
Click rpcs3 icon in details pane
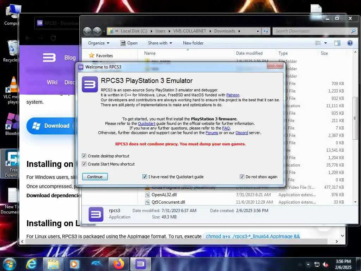click(96, 214)
